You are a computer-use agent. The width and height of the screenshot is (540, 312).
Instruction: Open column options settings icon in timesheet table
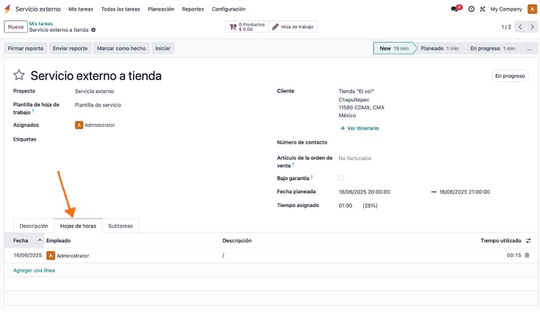pos(529,240)
